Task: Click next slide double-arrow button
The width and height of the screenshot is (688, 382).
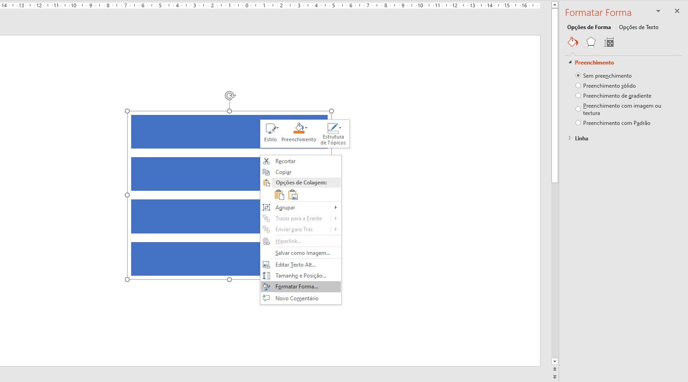Action: (x=555, y=377)
